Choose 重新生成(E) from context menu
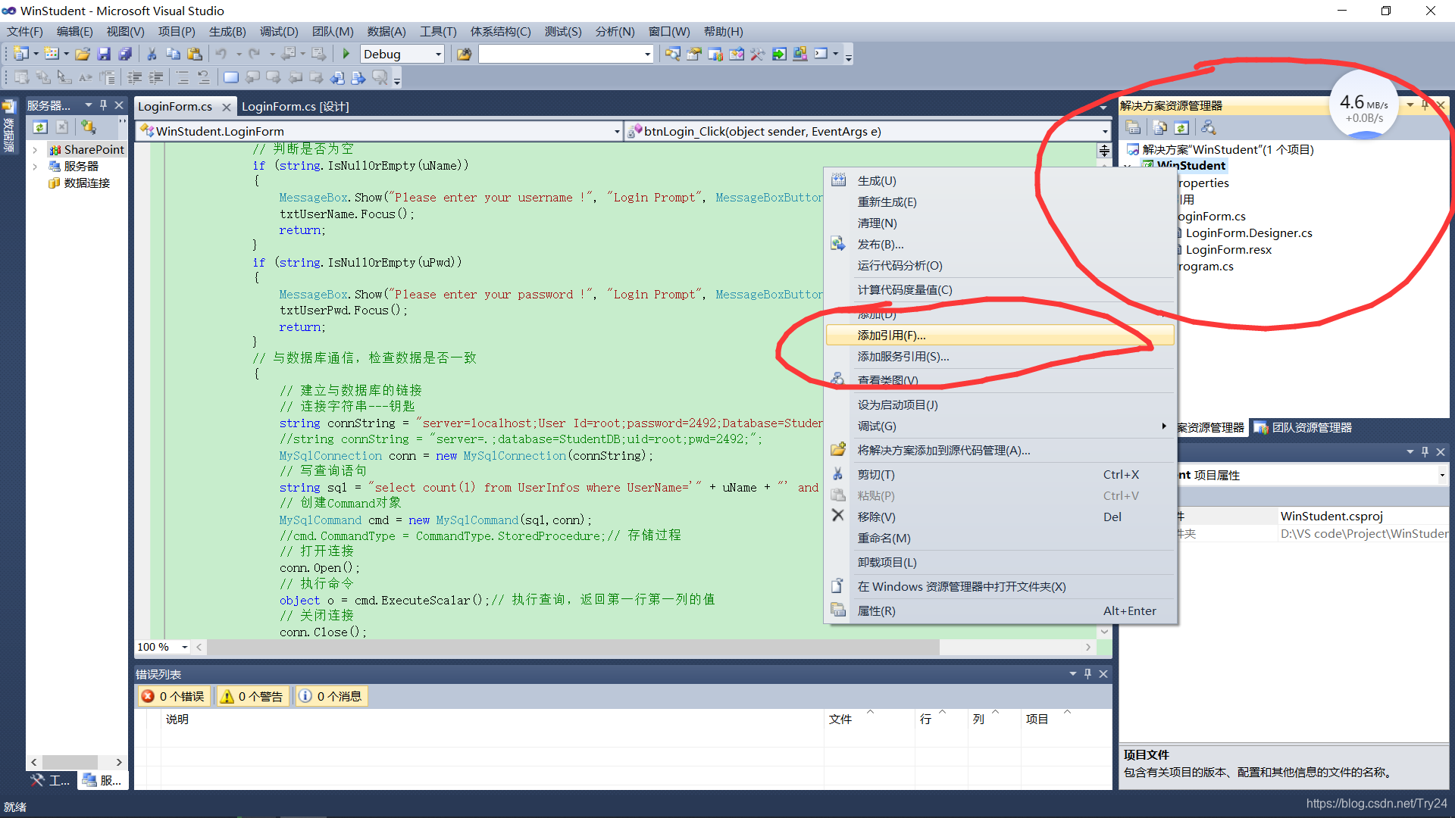1455x818 pixels. [1000, 202]
